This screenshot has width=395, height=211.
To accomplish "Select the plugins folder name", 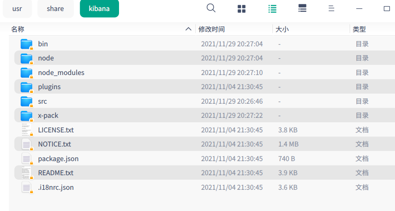I will click(49, 87).
